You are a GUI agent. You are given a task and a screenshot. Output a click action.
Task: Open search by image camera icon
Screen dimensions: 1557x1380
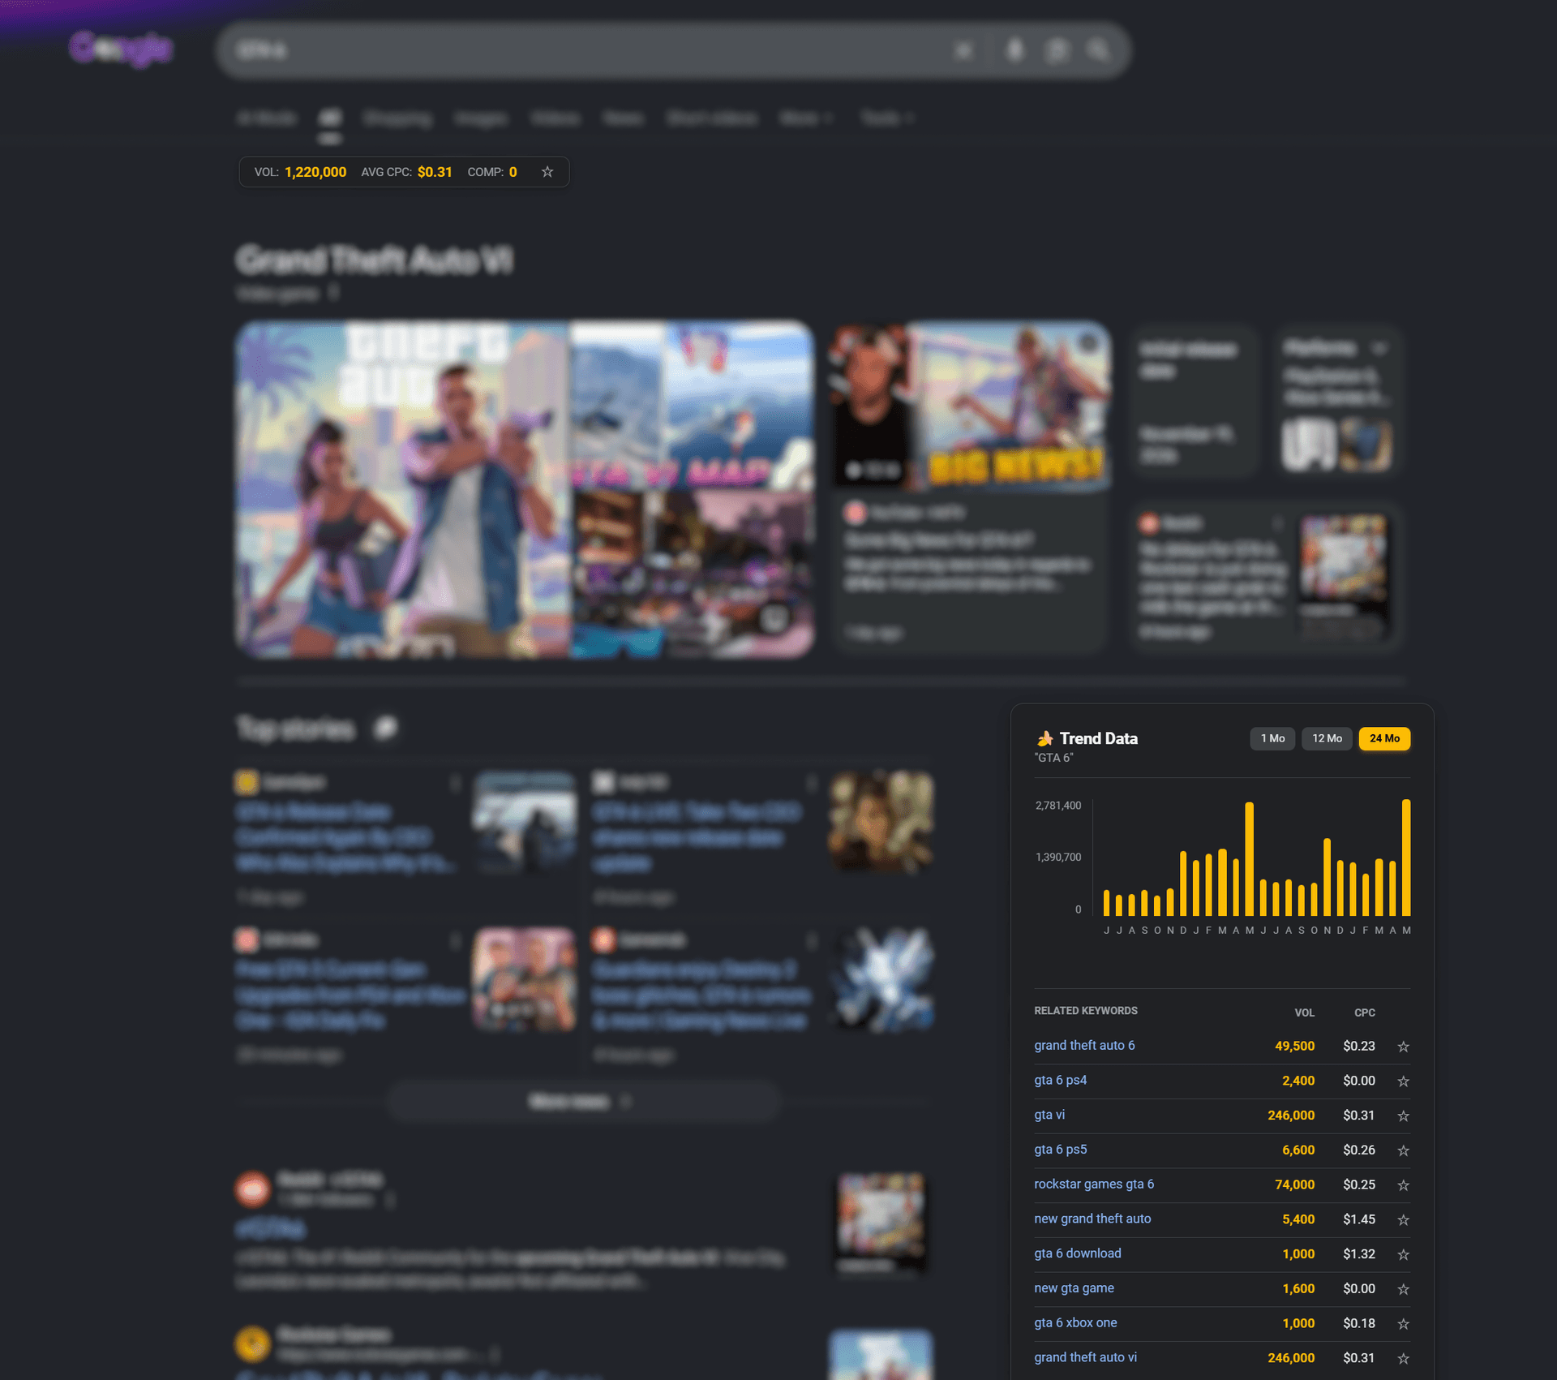tap(1057, 50)
